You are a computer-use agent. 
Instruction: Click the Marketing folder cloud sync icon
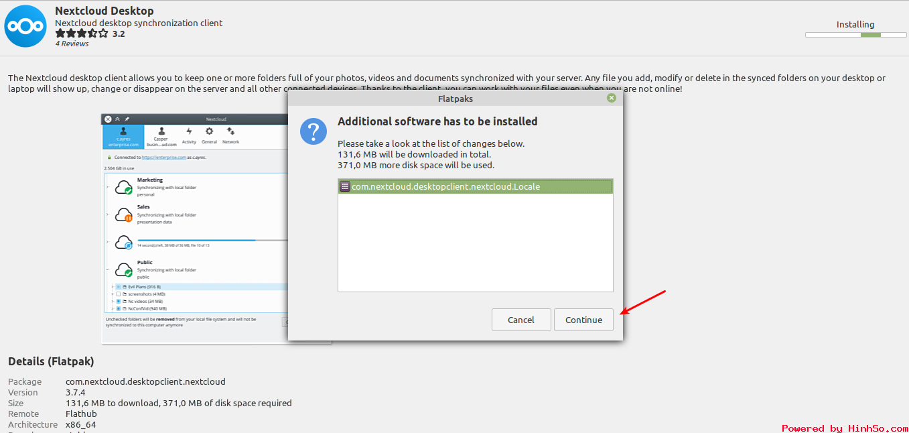pyautogui.click(x=124, y=187)
